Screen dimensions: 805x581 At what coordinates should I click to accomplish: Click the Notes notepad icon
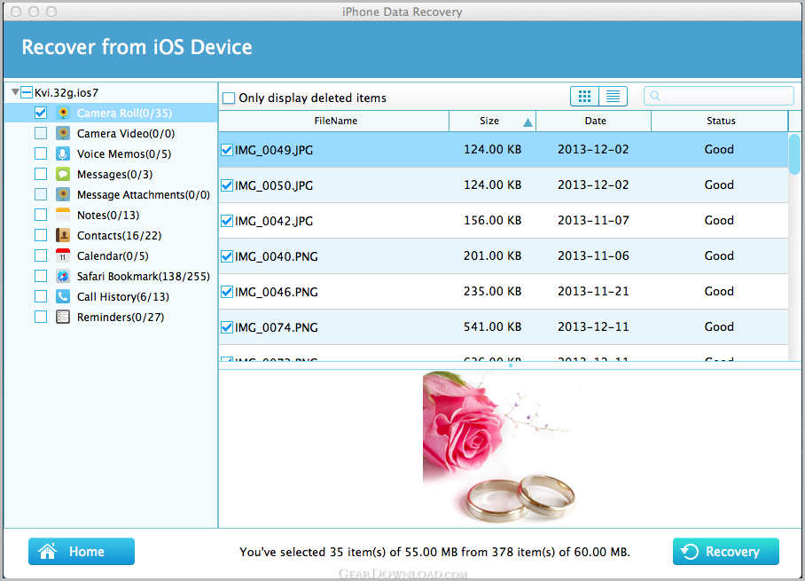63,215
